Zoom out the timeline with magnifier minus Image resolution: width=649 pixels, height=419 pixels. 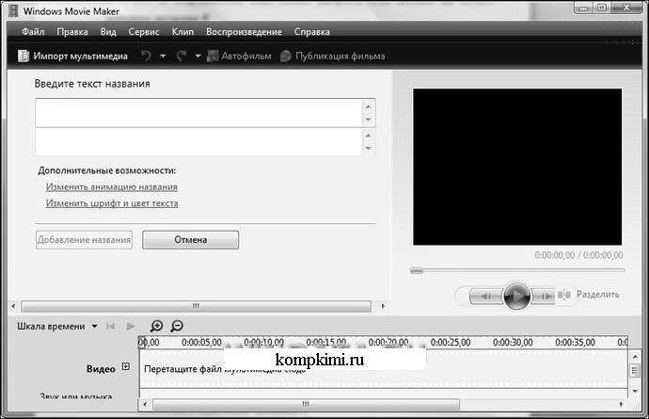pyautogui.click(x=176, y=327)
